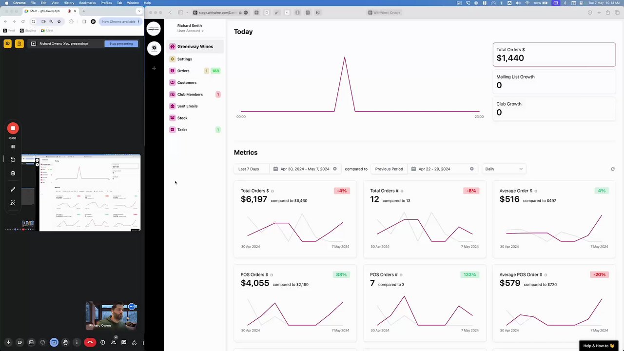Open the Prod bookmark
Screen dimensions: 624x351
point(9,30)
